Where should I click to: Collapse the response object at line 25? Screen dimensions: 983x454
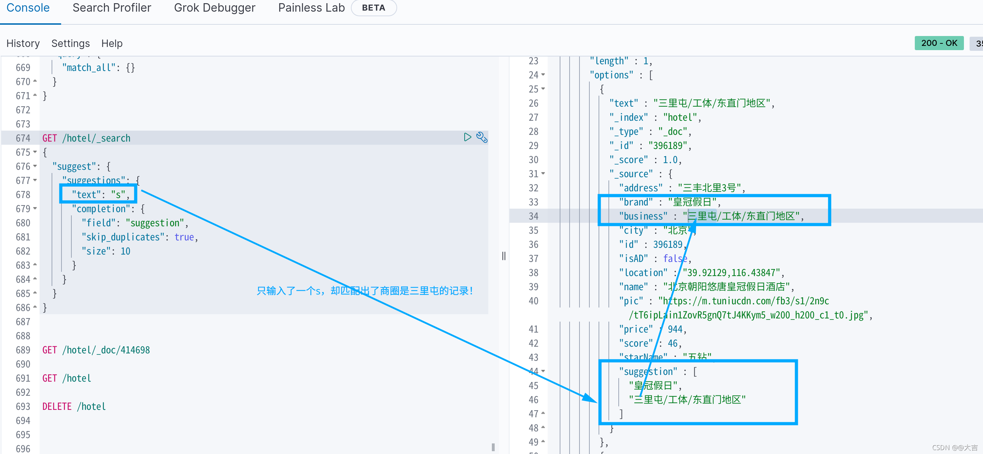click(x=543, y=89)
